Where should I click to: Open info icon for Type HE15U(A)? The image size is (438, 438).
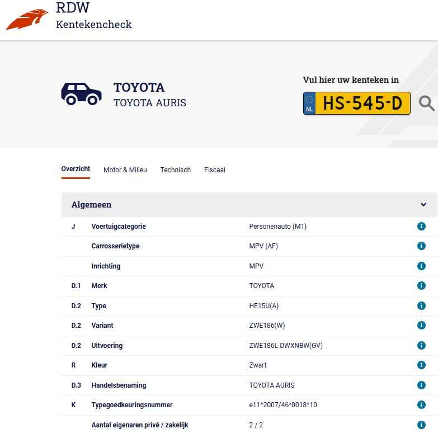(421, 305)
